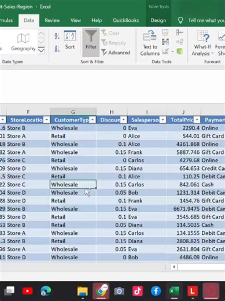Viewport: 225px width, 301px height.
Task: Click the Salesperson cell Bob with 1231.314
Action: (x=147, y=193)
